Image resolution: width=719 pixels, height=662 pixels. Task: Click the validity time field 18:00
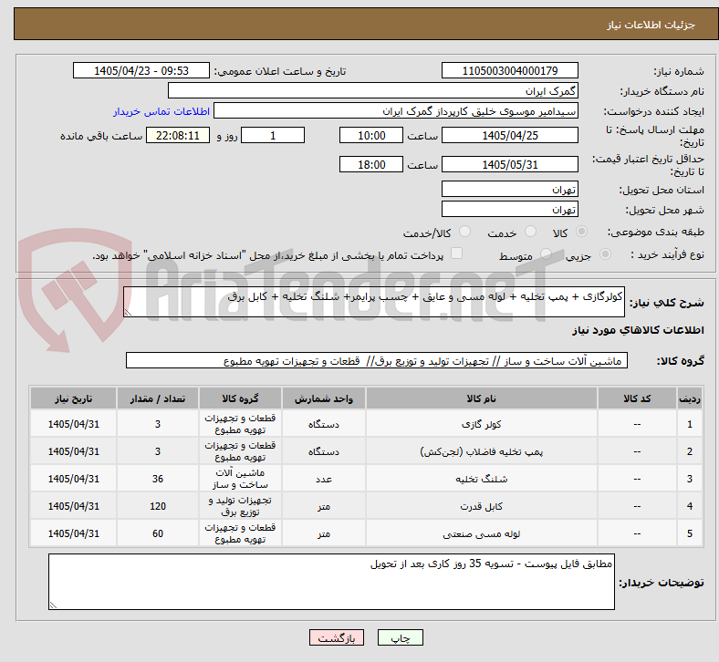point(371,164)
